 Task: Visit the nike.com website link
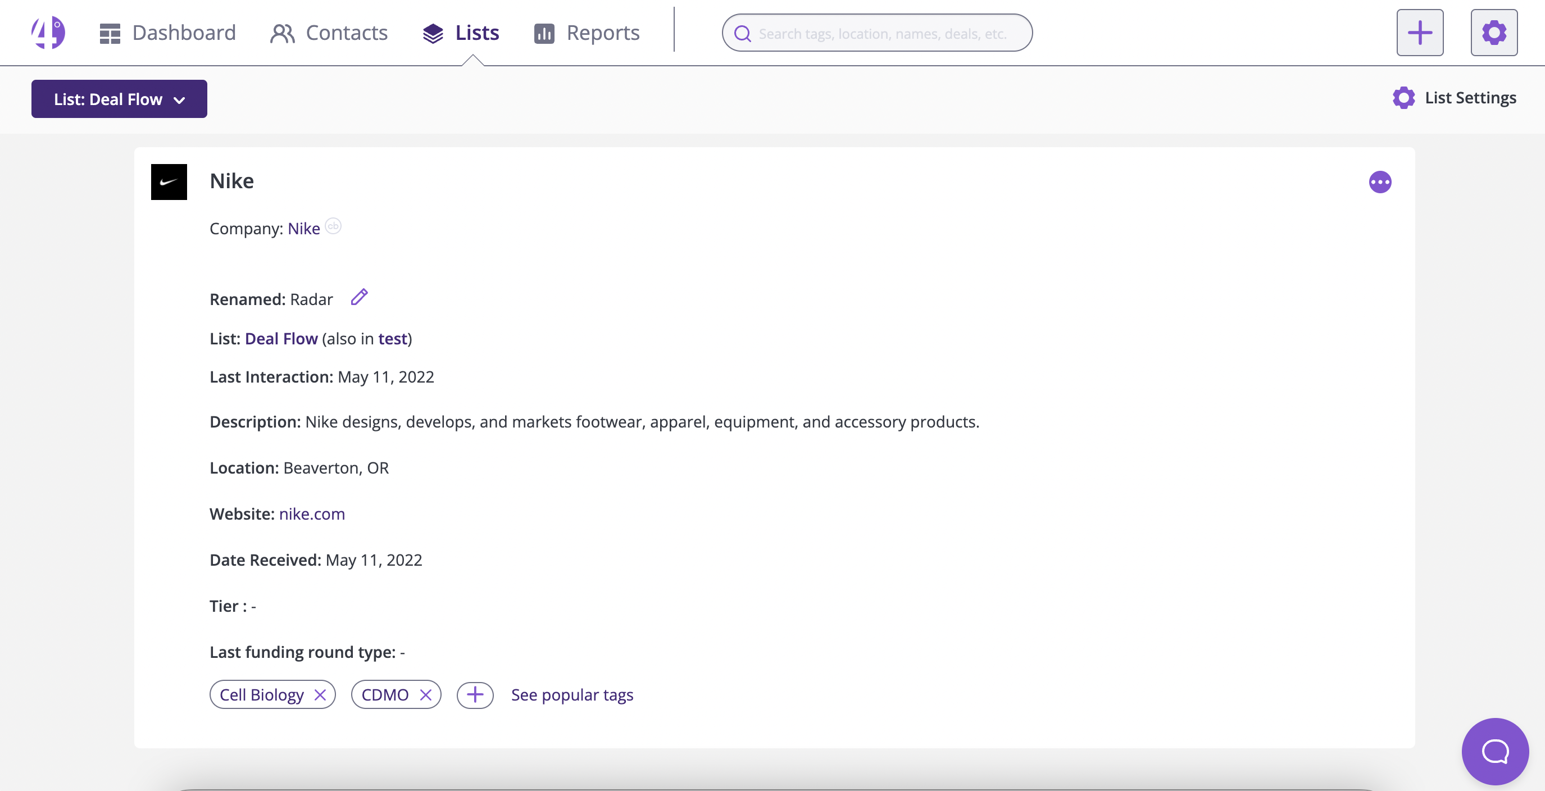pos(312,514)
